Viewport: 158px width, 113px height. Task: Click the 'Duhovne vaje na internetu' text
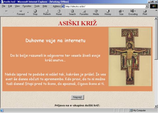click(x=55, y=41)
